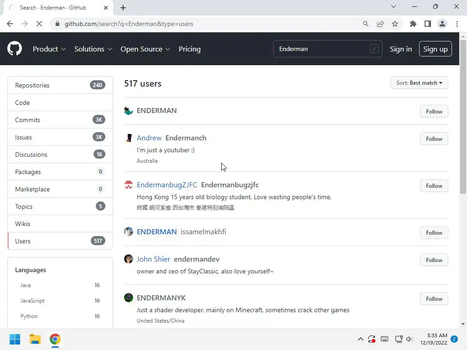Click the Sign up button
Image resolution: width=467 pixels, height=350 pixels.
[435, 49]
